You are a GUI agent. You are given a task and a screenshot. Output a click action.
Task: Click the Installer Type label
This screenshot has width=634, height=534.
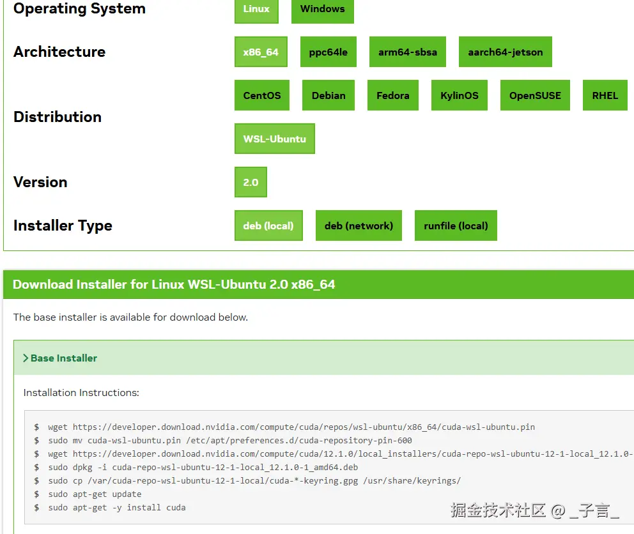click(63, 225)
